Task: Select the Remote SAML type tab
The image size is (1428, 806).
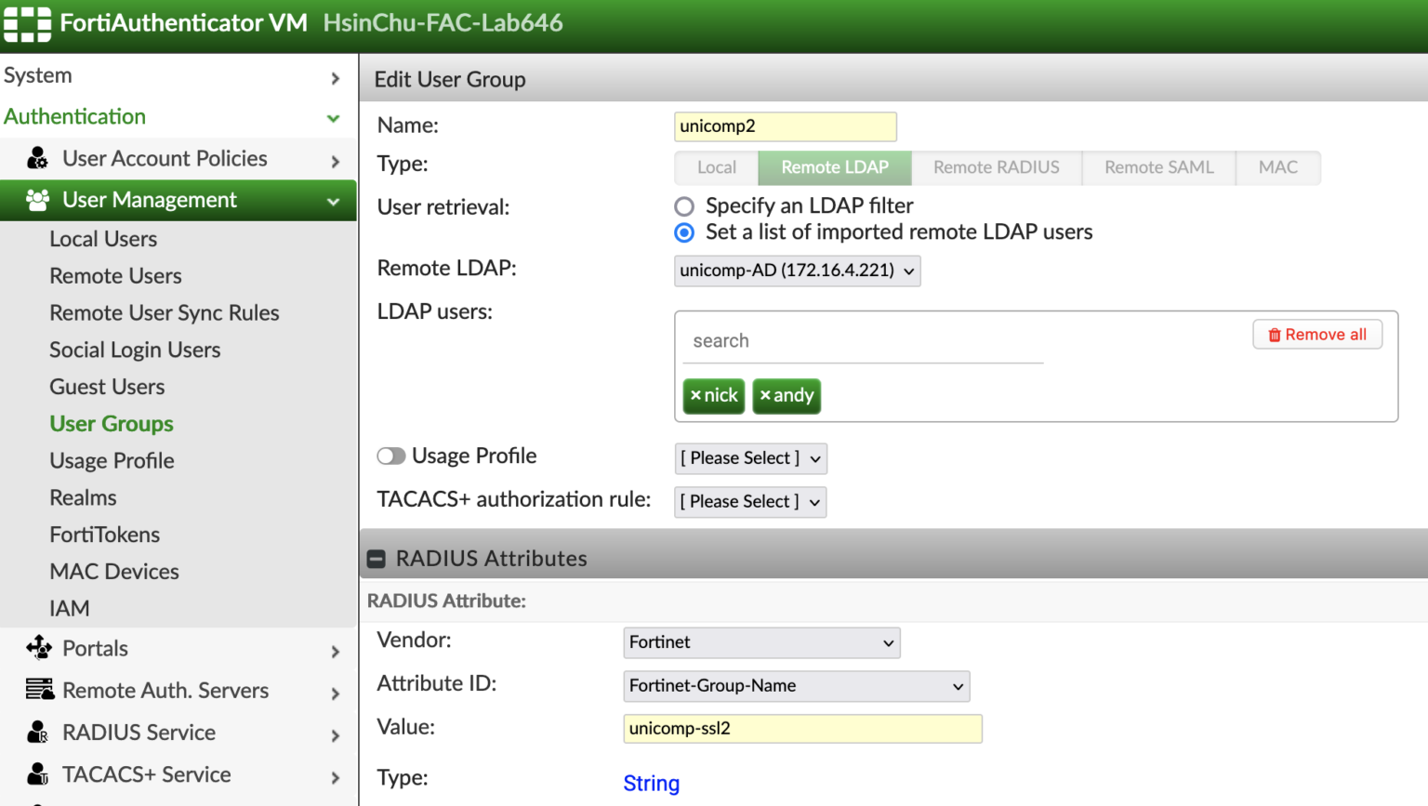Action: [x=1159, y=167]
